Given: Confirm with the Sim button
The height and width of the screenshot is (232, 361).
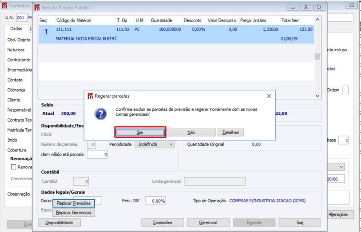Looking at the screenshot, I should (x=140, y=132).
